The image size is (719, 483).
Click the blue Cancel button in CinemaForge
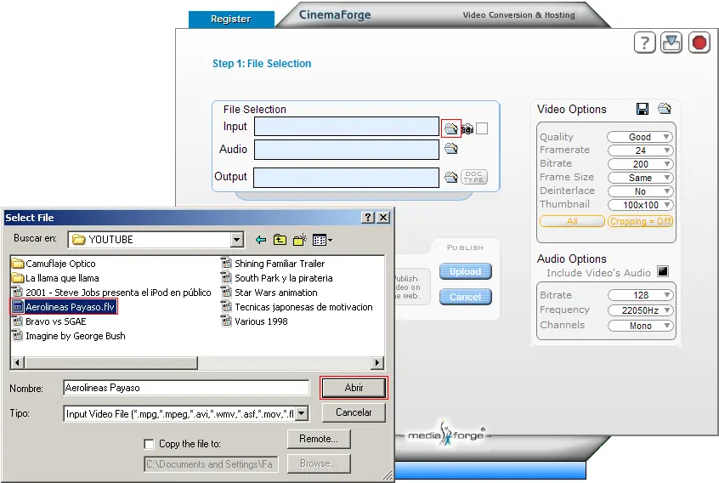pyautogui.click(x=465, y=297)
